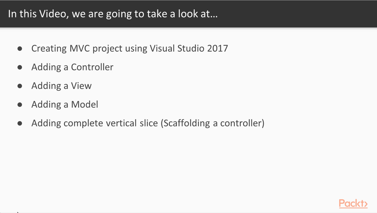Select the 'Adding a Model' bullet text

tap(65, 104)
